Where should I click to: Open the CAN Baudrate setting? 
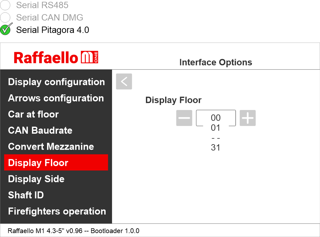[x=40, y=130]
